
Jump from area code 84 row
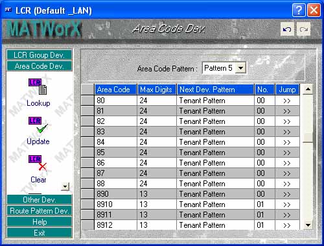point(287,142)
